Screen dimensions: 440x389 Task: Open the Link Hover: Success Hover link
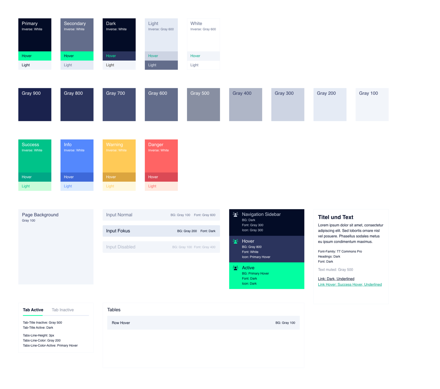[350, 284]
